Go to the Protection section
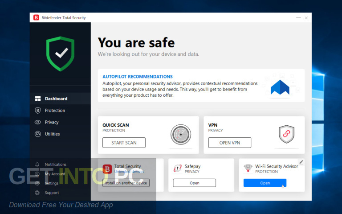Screen dimensions: 342x214 [60, 111]
